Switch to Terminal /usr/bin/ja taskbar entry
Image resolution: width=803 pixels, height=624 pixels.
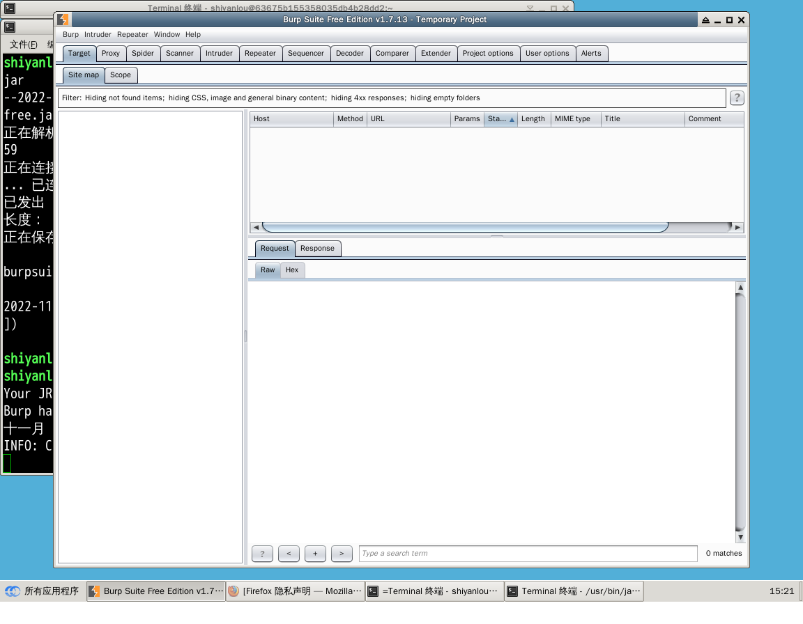click(x=574, y=591)
